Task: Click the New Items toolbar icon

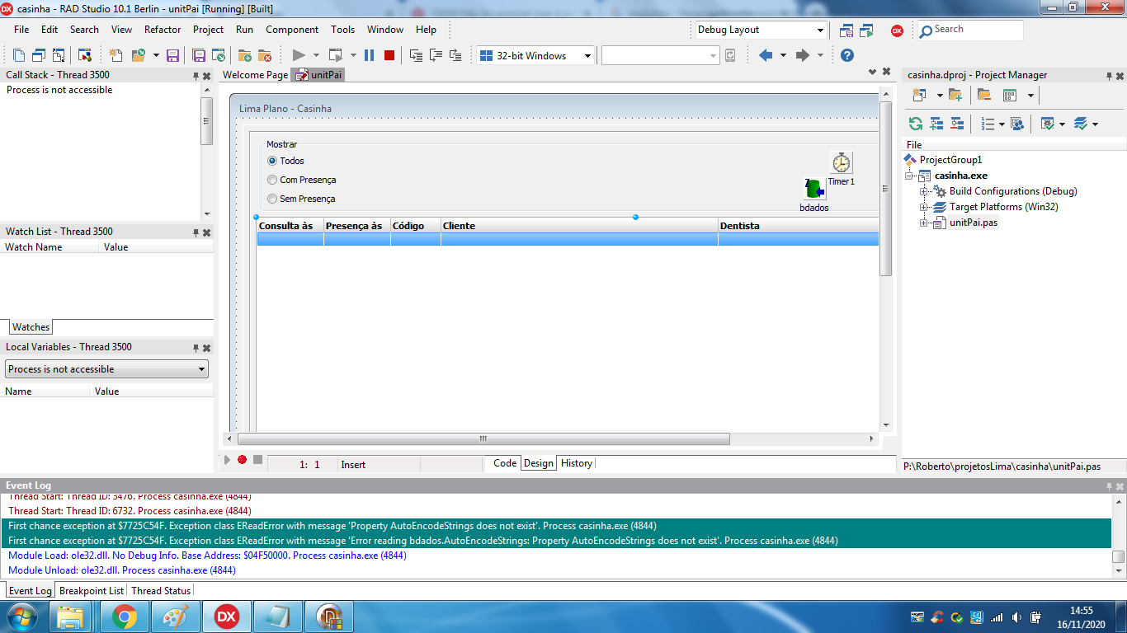Action: [116, 55]
